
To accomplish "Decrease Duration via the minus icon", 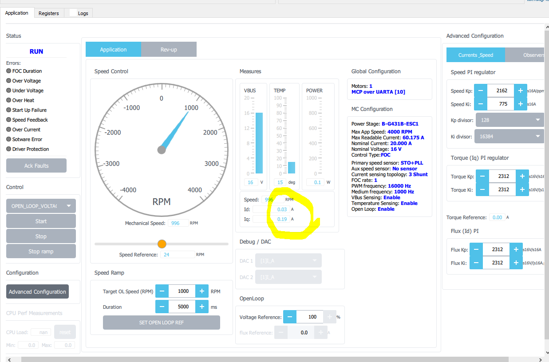I will pyautogui.click(x=162, y=306).
